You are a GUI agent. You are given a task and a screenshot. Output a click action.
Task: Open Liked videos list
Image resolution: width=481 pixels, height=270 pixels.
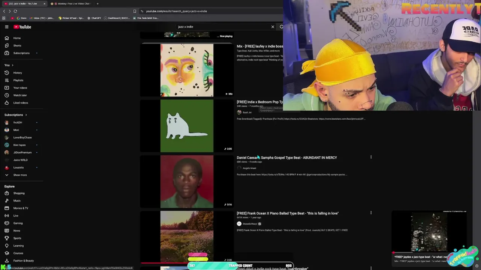coord(21,103)
